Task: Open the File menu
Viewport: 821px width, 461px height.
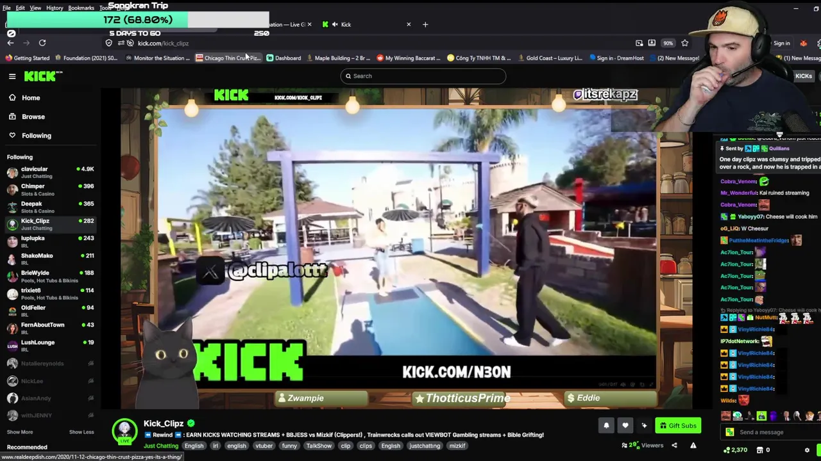Action: (6, 8)
